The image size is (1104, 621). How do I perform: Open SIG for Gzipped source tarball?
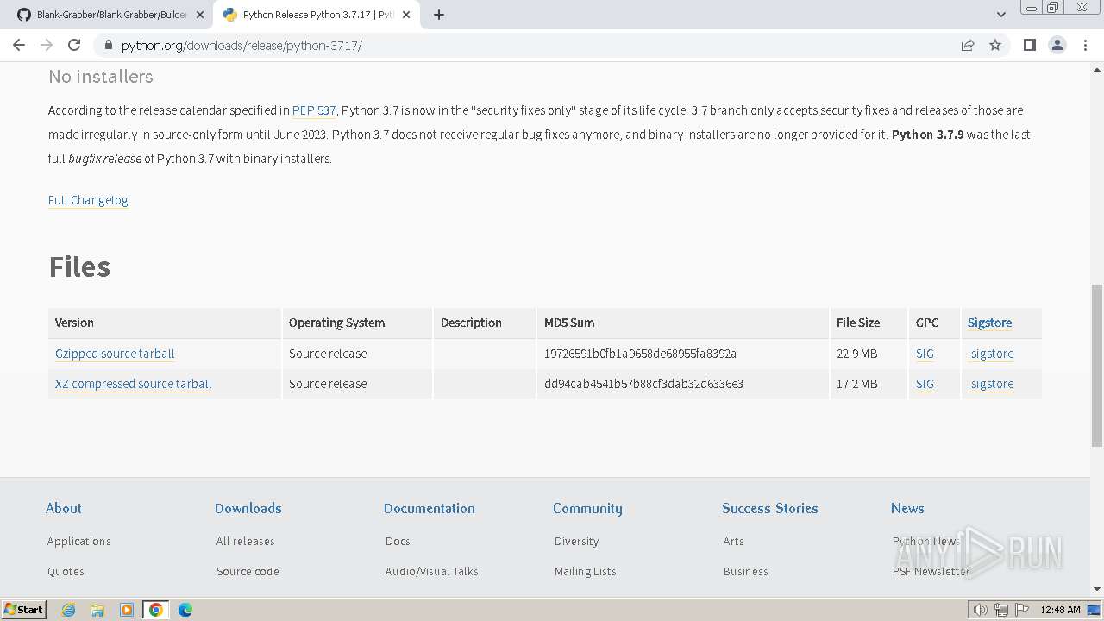click(x=925, y=354)
